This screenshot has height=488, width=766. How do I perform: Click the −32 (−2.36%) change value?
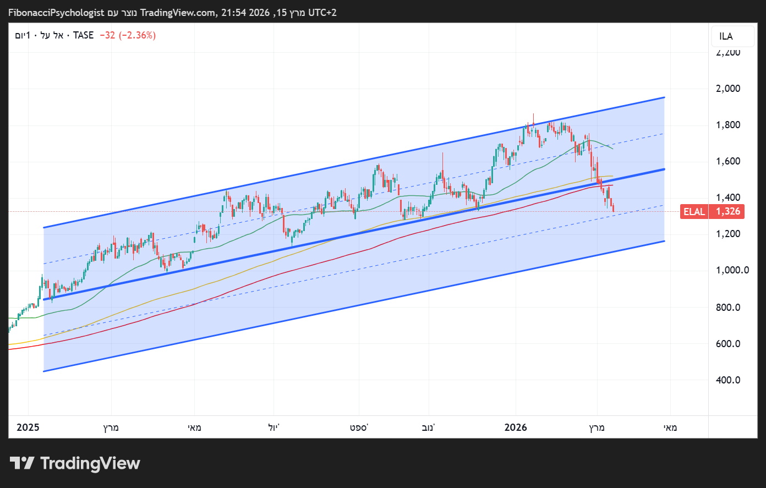(x=128, y=35)
